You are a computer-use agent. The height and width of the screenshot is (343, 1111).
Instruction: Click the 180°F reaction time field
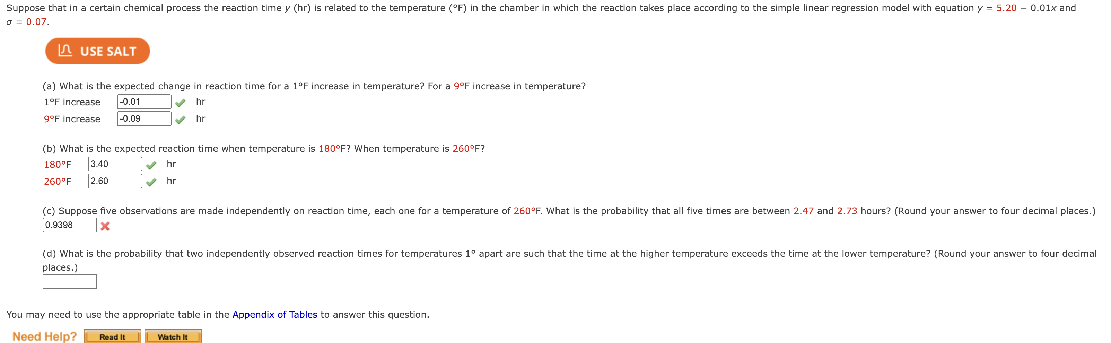click(x=114, y=164)
